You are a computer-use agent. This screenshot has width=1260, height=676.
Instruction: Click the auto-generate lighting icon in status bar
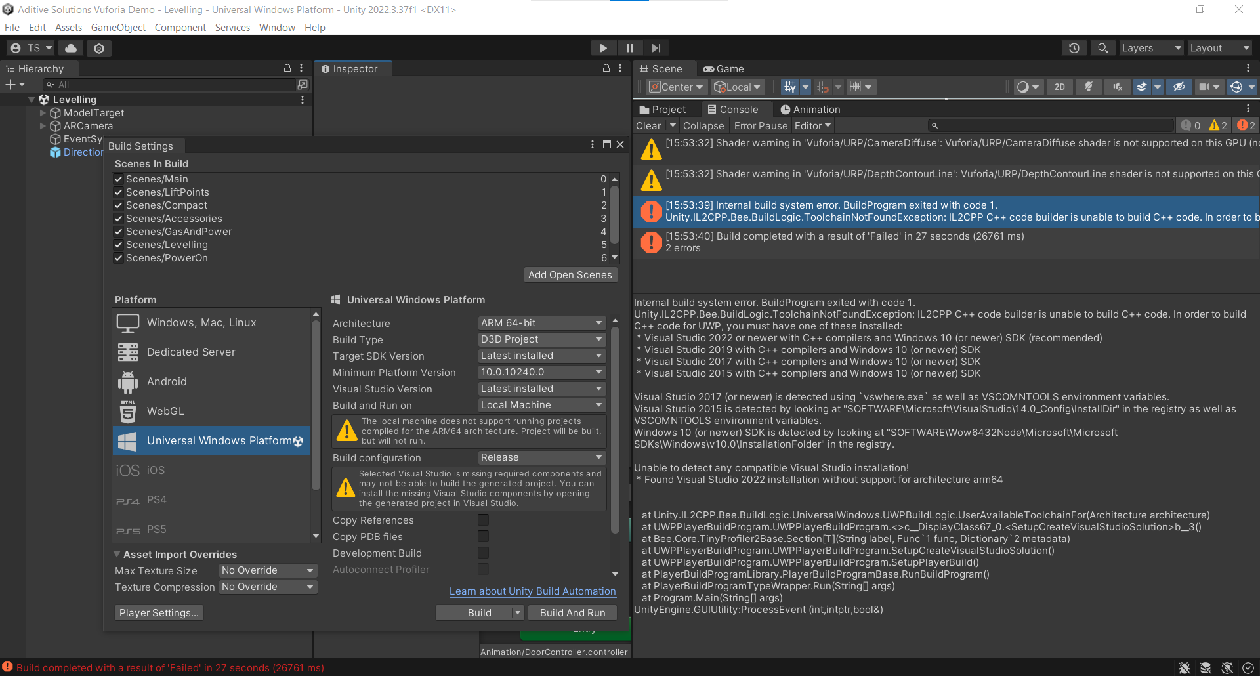(x=1227, y=668)
